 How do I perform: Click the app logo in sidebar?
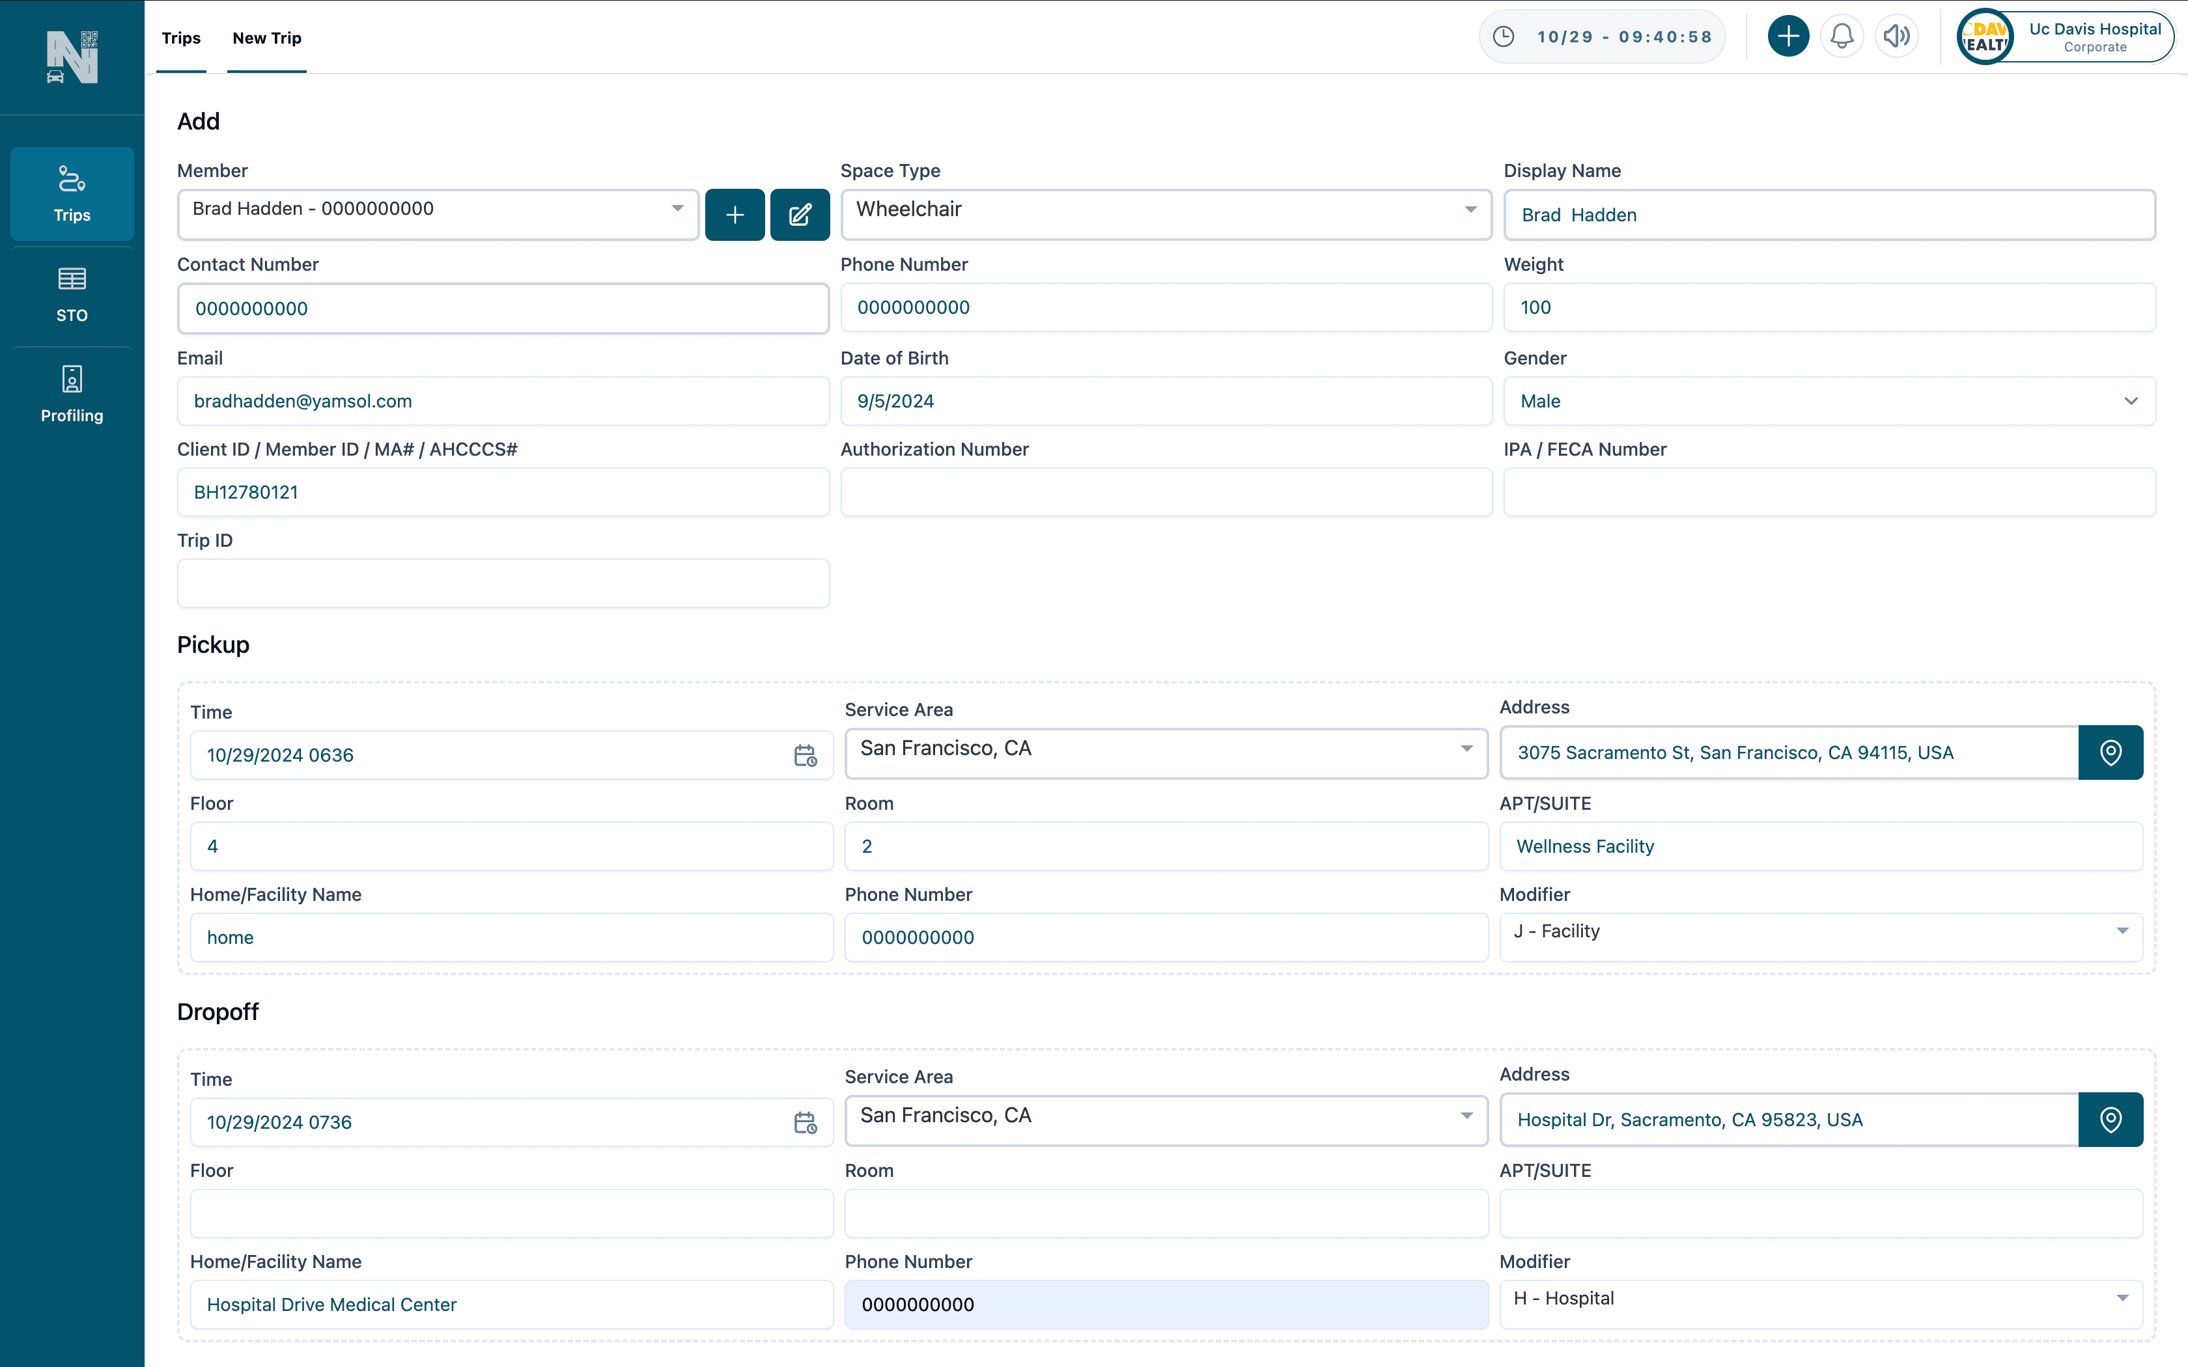pyautogui.click(x=72, y=56)
